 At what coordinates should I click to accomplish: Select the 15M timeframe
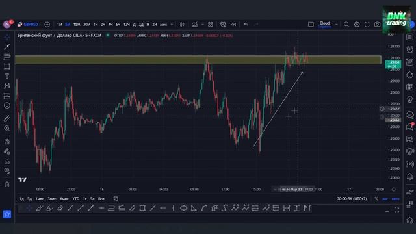[77, 25]
